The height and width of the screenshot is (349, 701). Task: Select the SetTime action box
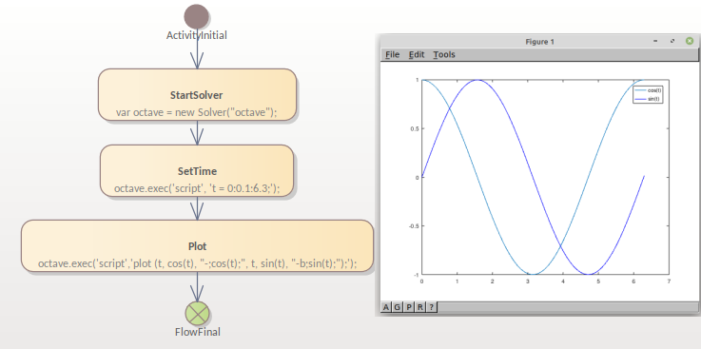coord(197,171)
